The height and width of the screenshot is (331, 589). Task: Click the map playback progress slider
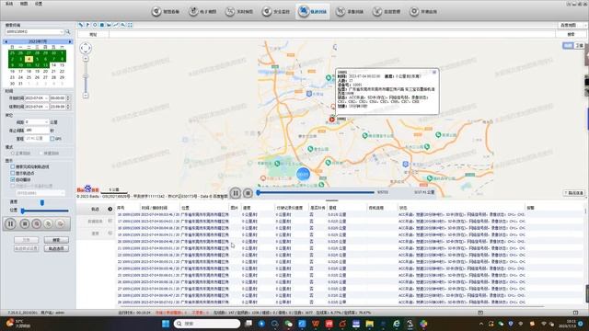(316, 192)
